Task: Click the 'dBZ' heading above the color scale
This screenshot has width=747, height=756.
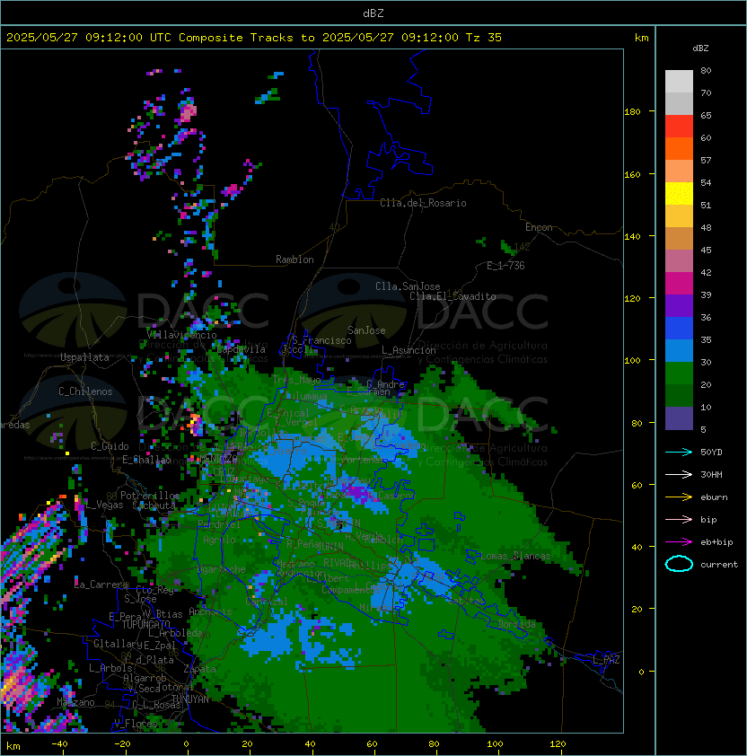Action: point(700,48)
